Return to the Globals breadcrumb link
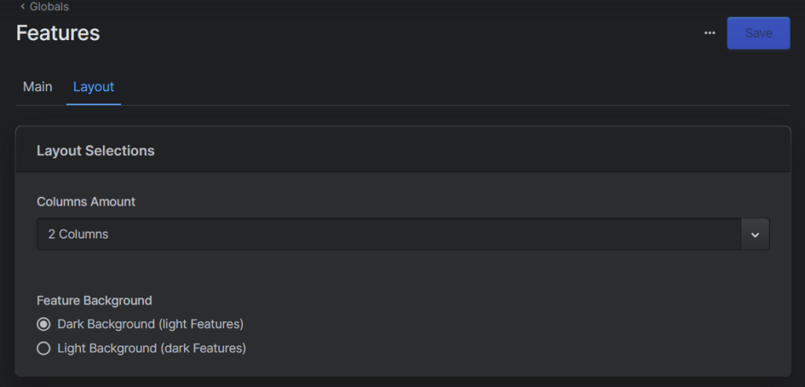Screen dimensions: 805x387 pos(49,6)
